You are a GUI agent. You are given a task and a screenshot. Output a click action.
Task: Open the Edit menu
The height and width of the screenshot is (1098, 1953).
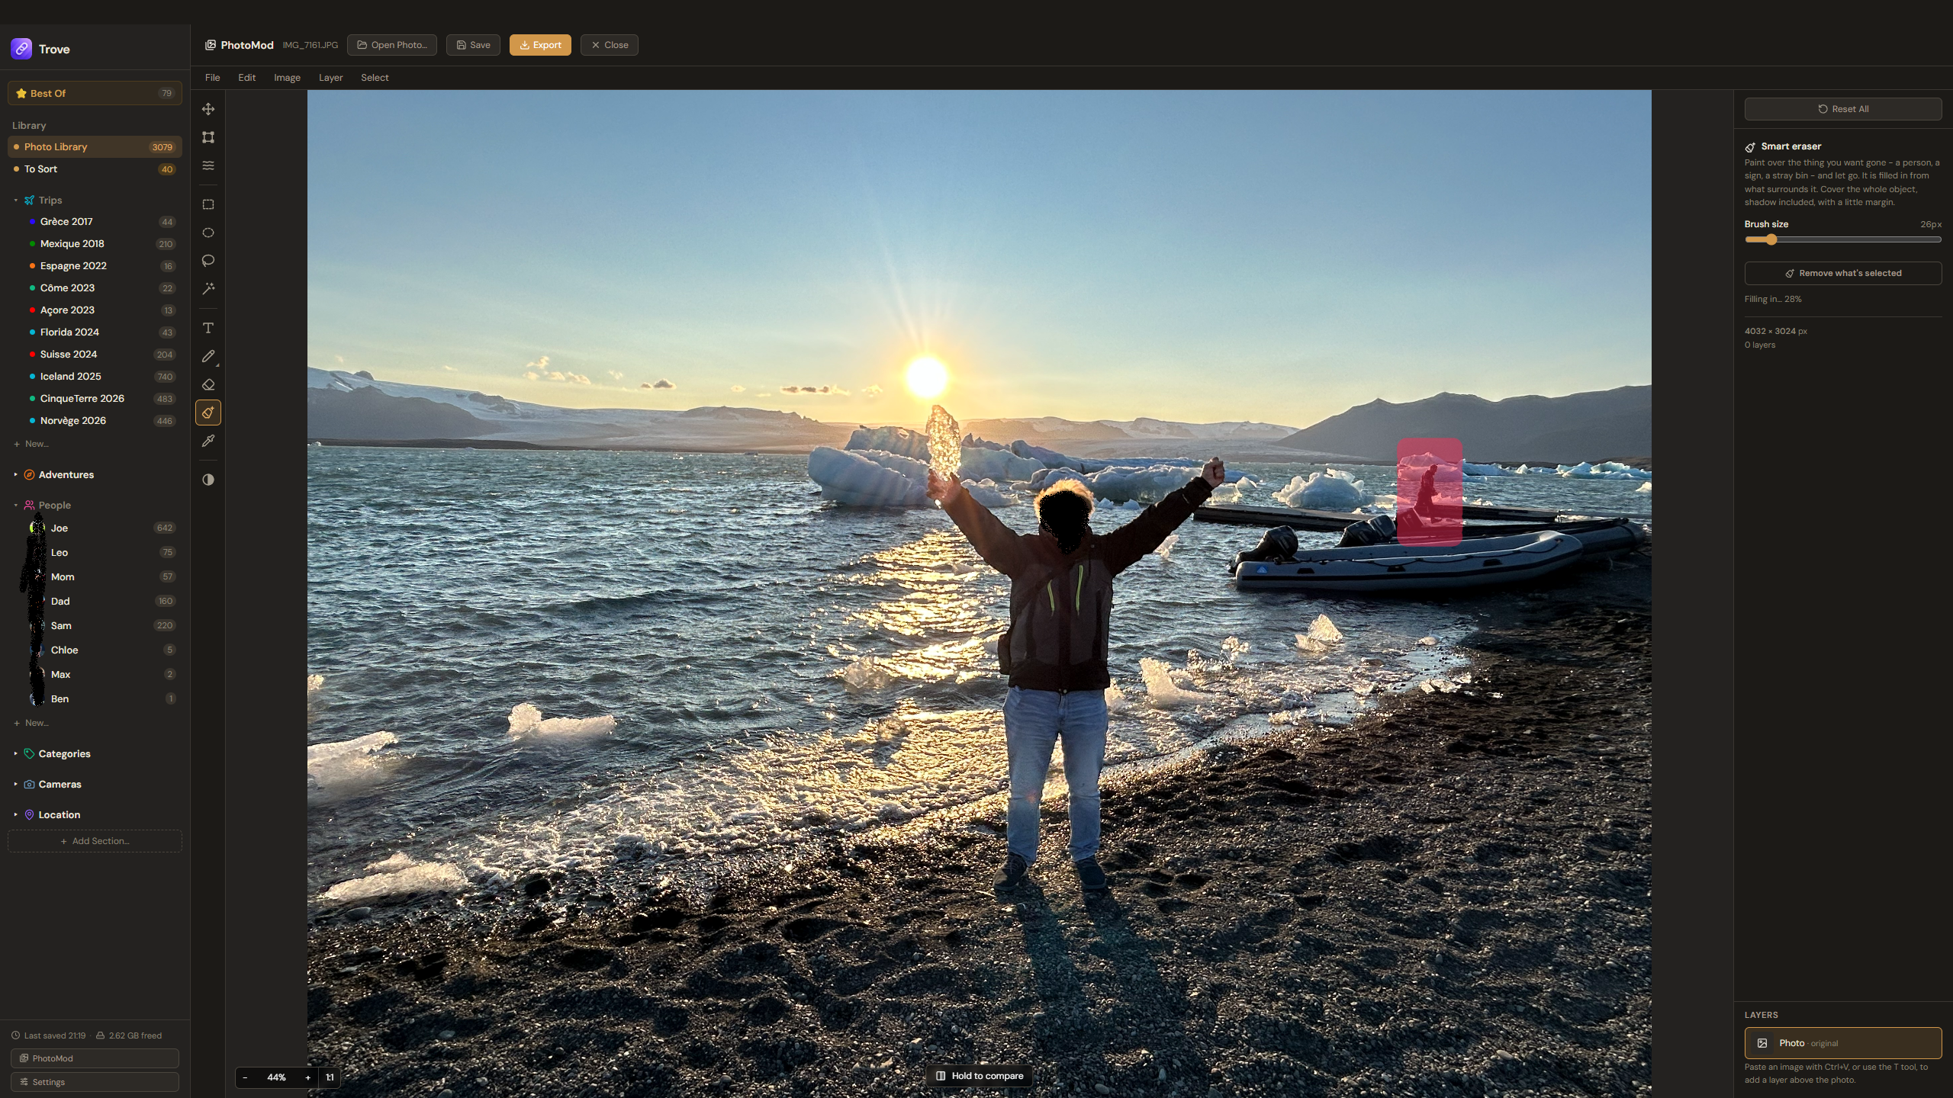pos(246,78)
